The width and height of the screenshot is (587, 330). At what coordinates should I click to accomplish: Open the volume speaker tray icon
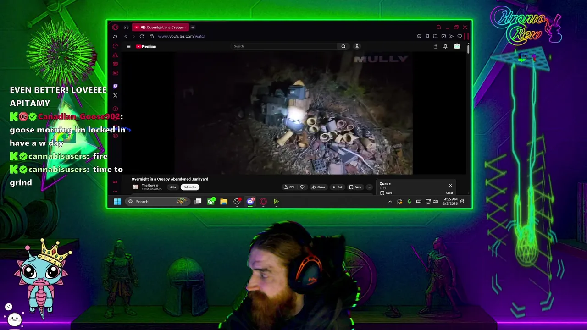(435, 202)
